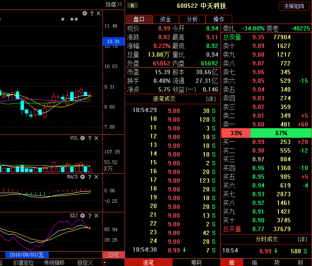Switch to the 分析 tab

pos(192,19)
